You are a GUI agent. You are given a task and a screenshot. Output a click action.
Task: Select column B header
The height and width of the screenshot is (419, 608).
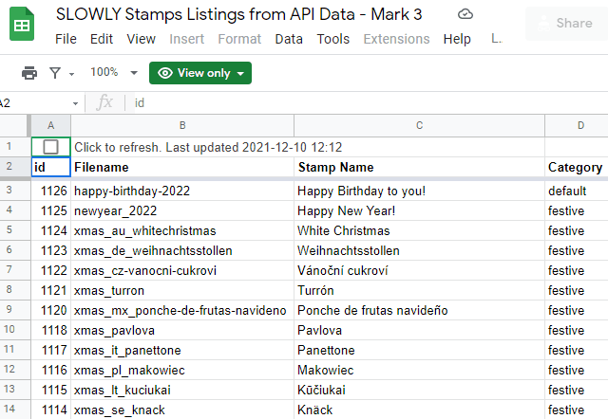coord(182,126)
